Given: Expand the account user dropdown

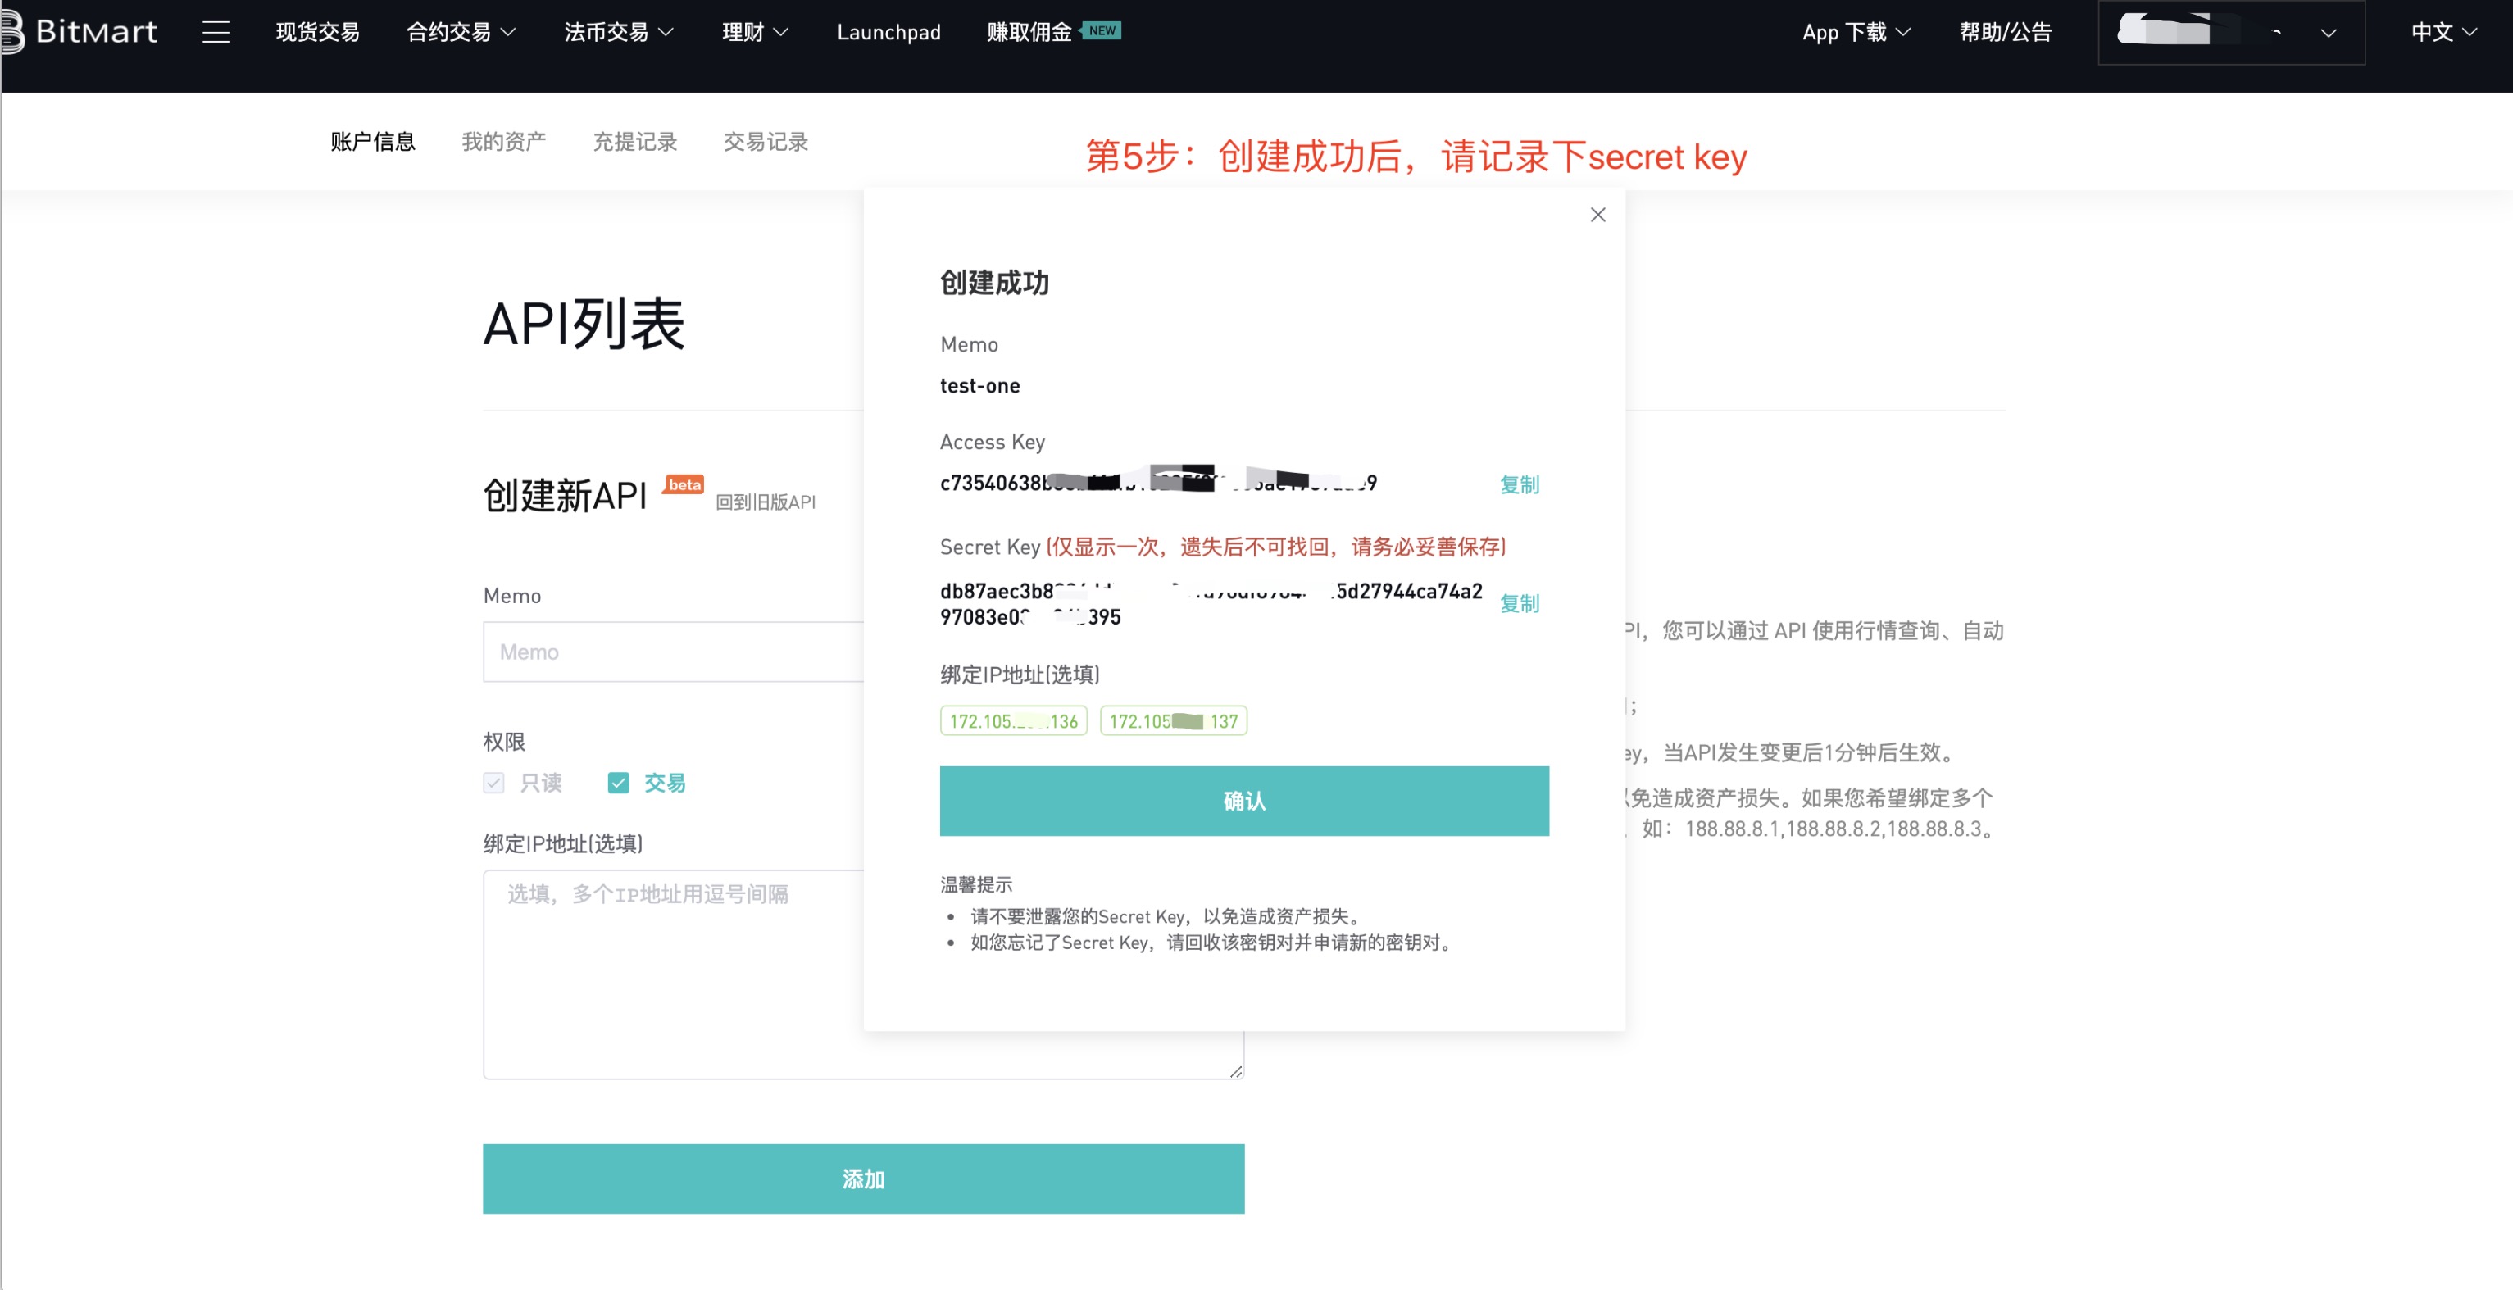Looking at the screenshot, I should pyautogui.click(x=2230, y=32).
